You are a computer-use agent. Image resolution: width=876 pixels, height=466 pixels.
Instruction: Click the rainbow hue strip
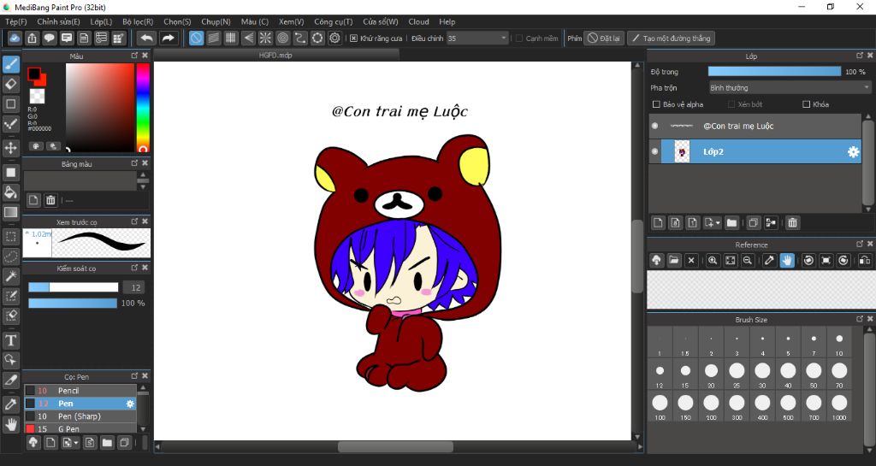pos(143,107)
